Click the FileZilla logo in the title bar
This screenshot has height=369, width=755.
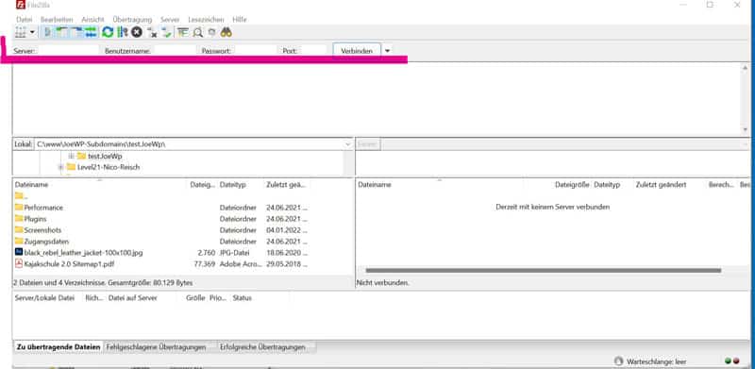(20, 5)
